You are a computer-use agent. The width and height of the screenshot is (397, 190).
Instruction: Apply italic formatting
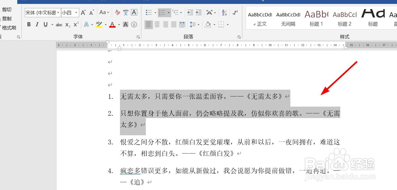coord(37,24)
